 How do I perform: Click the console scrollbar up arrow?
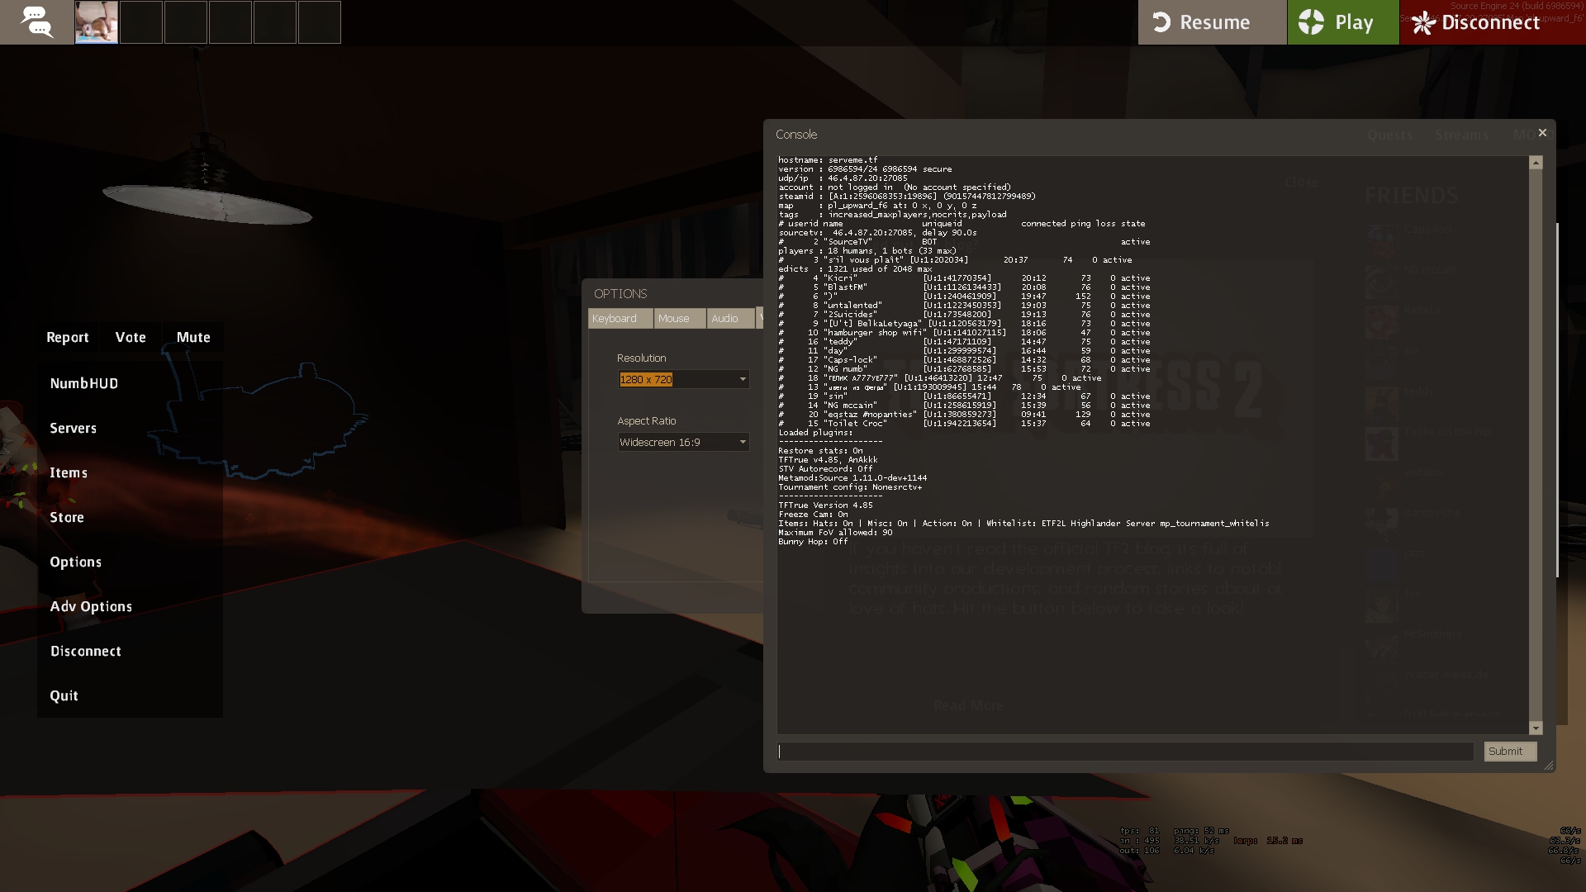click(x=1536, y=163)
